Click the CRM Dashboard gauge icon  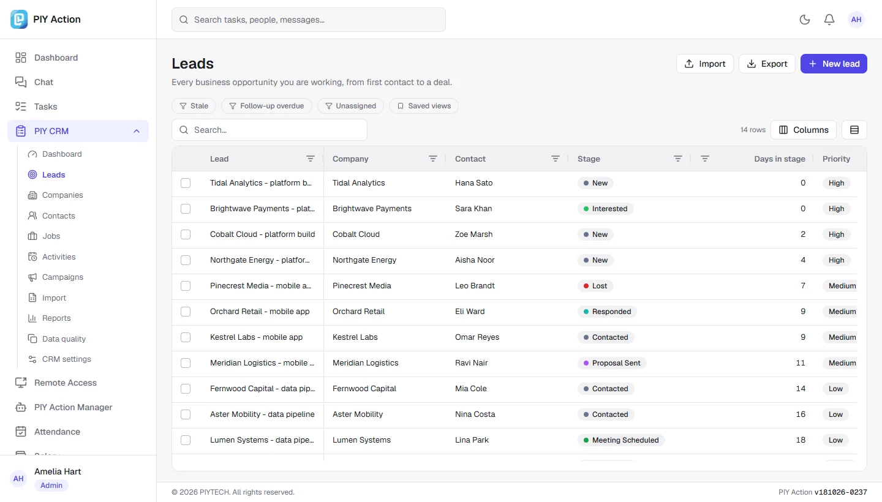click(x=32, y=154)
